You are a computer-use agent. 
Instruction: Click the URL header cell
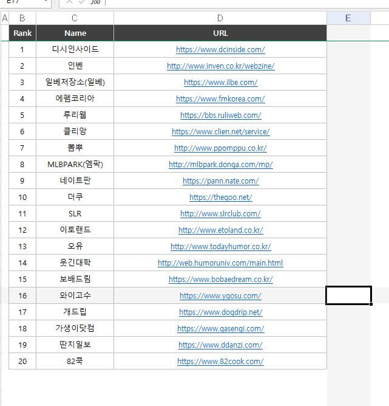[220, 33]
